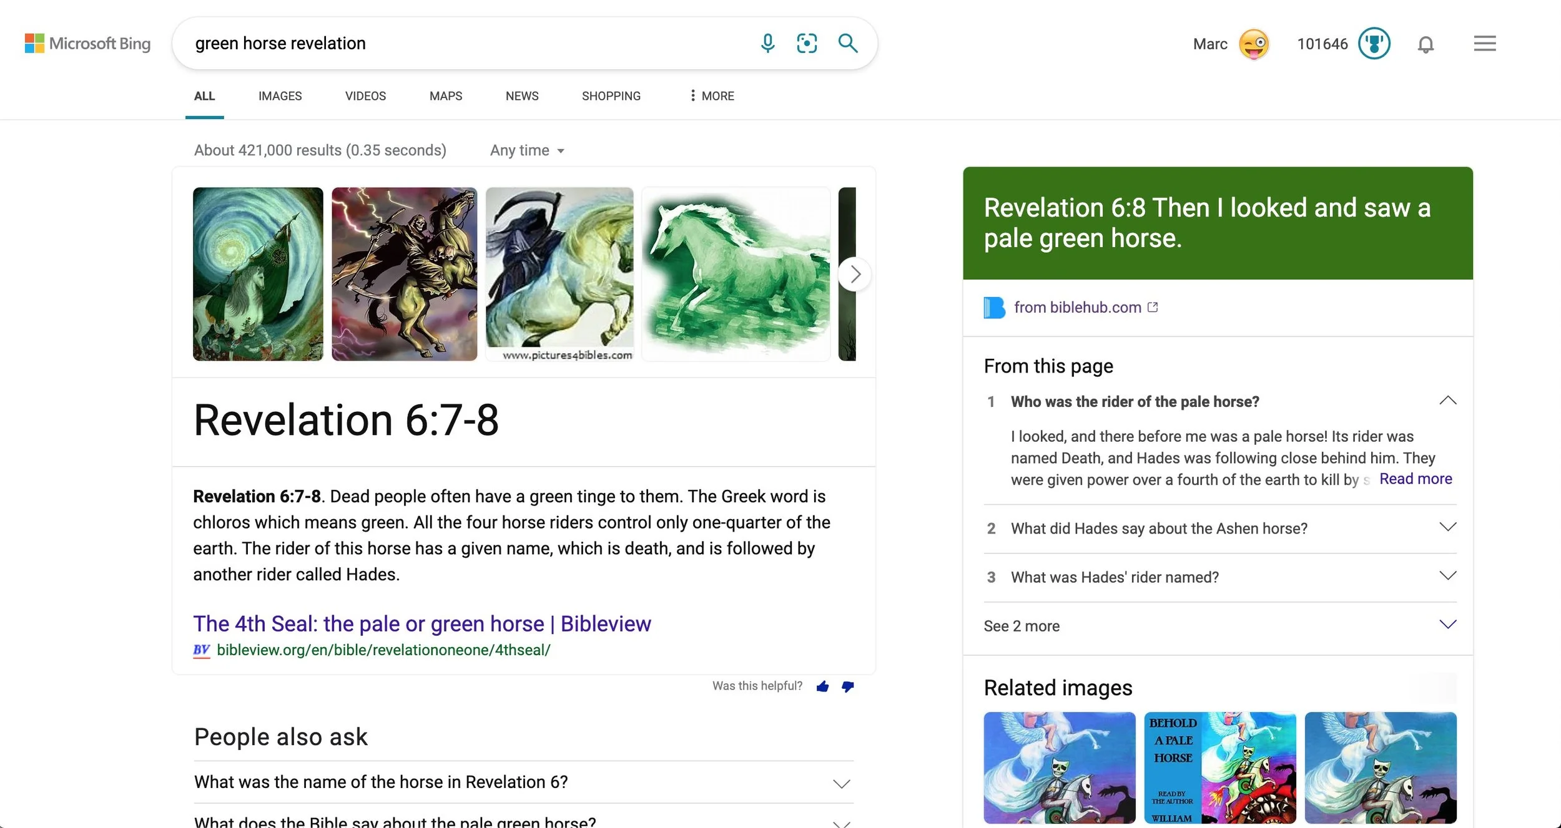
Task: Expand See 2 more section
Action: [x=1447, y=625]
